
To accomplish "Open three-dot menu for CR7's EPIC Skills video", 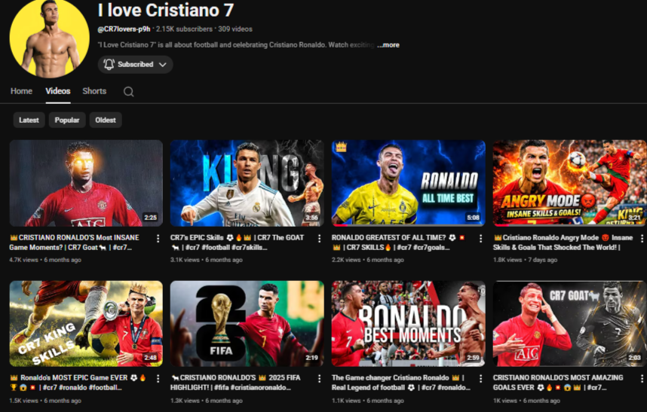I will click(319, 239).
